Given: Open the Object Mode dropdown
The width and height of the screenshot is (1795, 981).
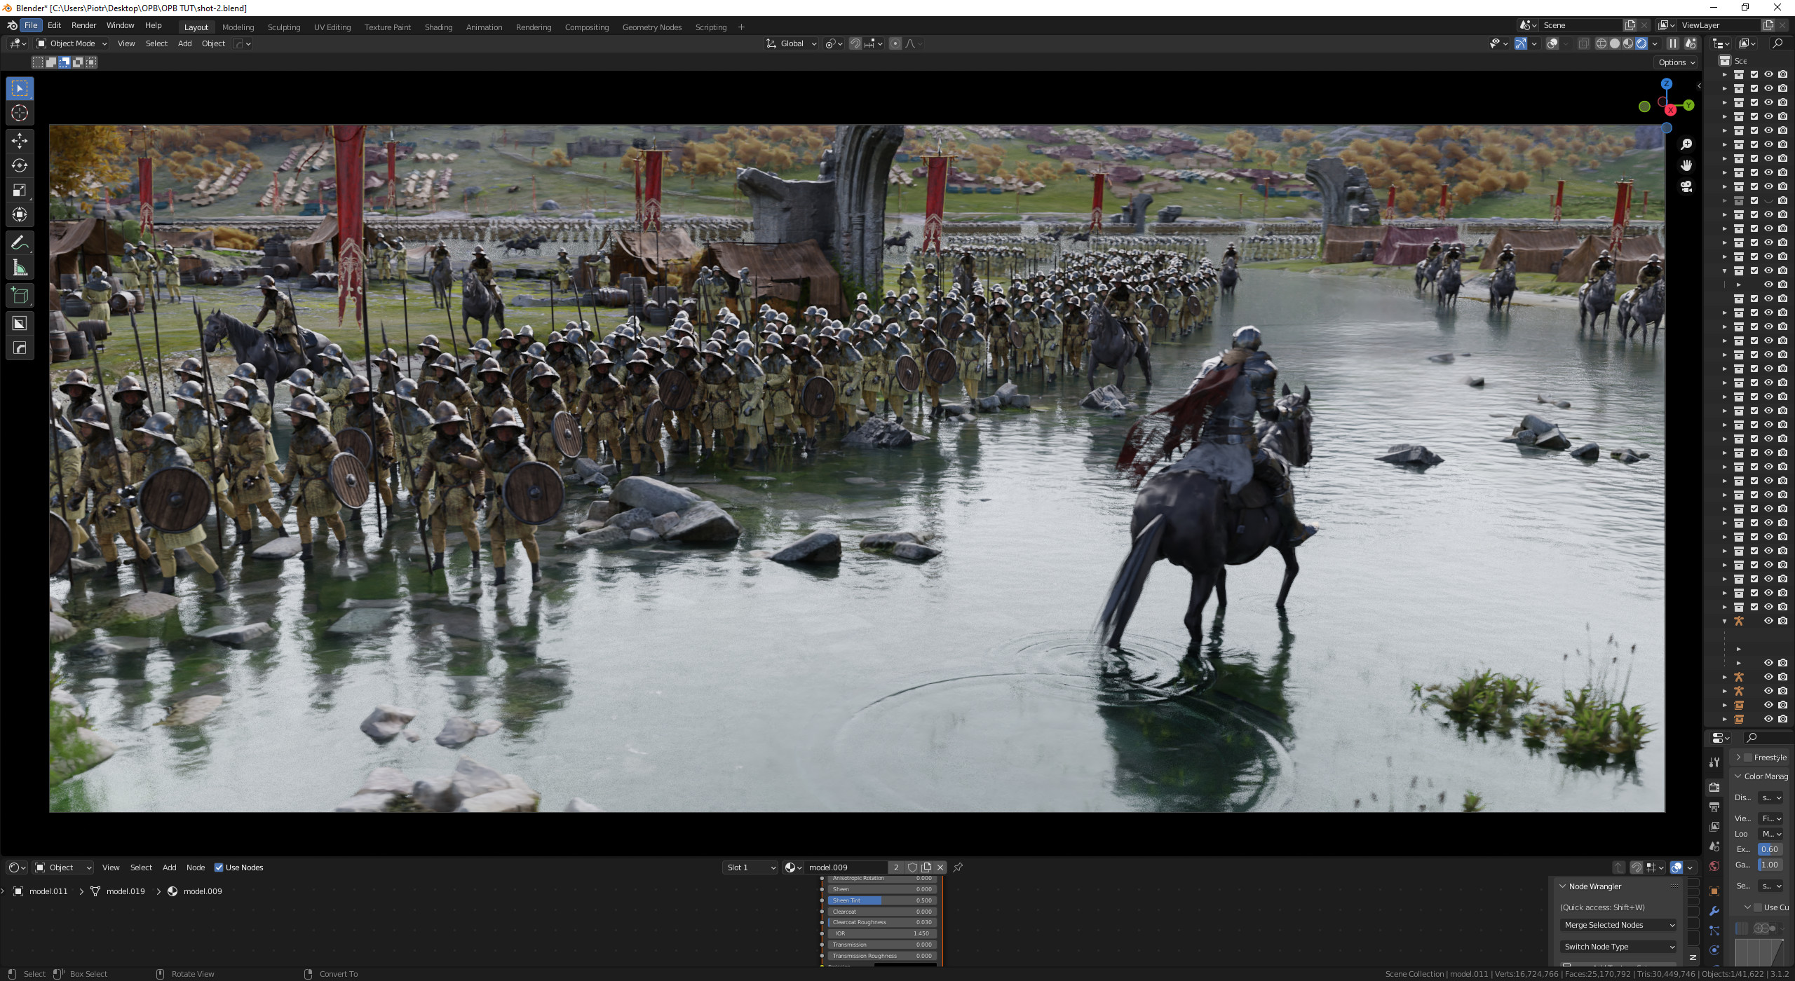Looking at the screenshot, I should pyautogui.click(x=72, y=43).
